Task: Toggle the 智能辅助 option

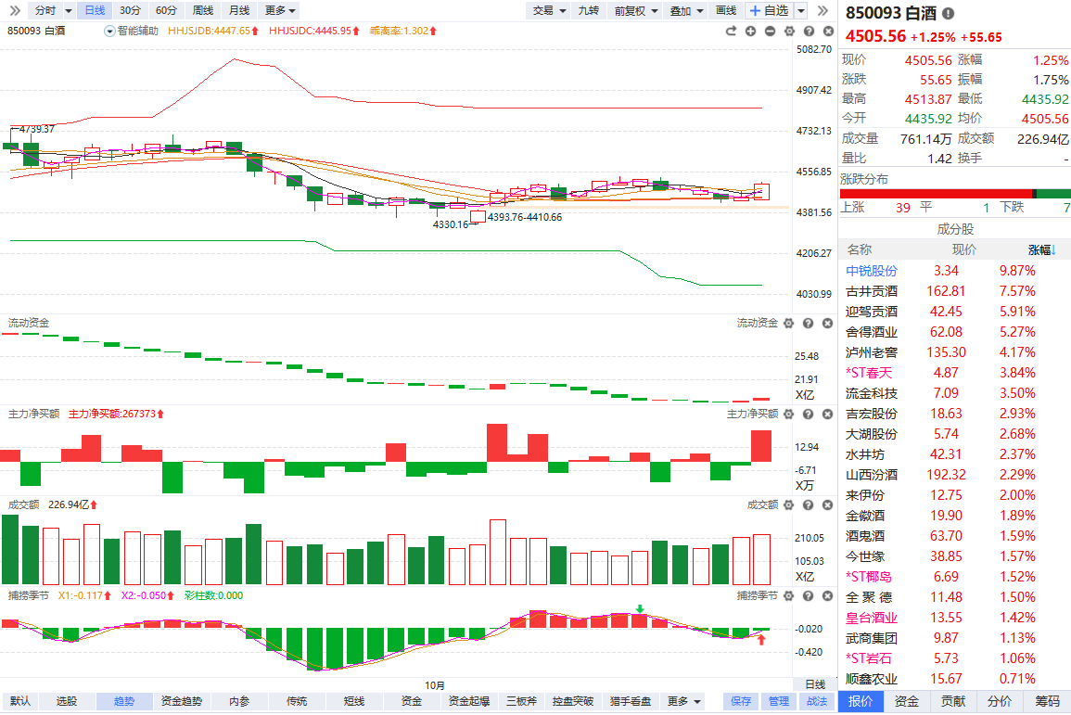Action: [x=132, y=31]
